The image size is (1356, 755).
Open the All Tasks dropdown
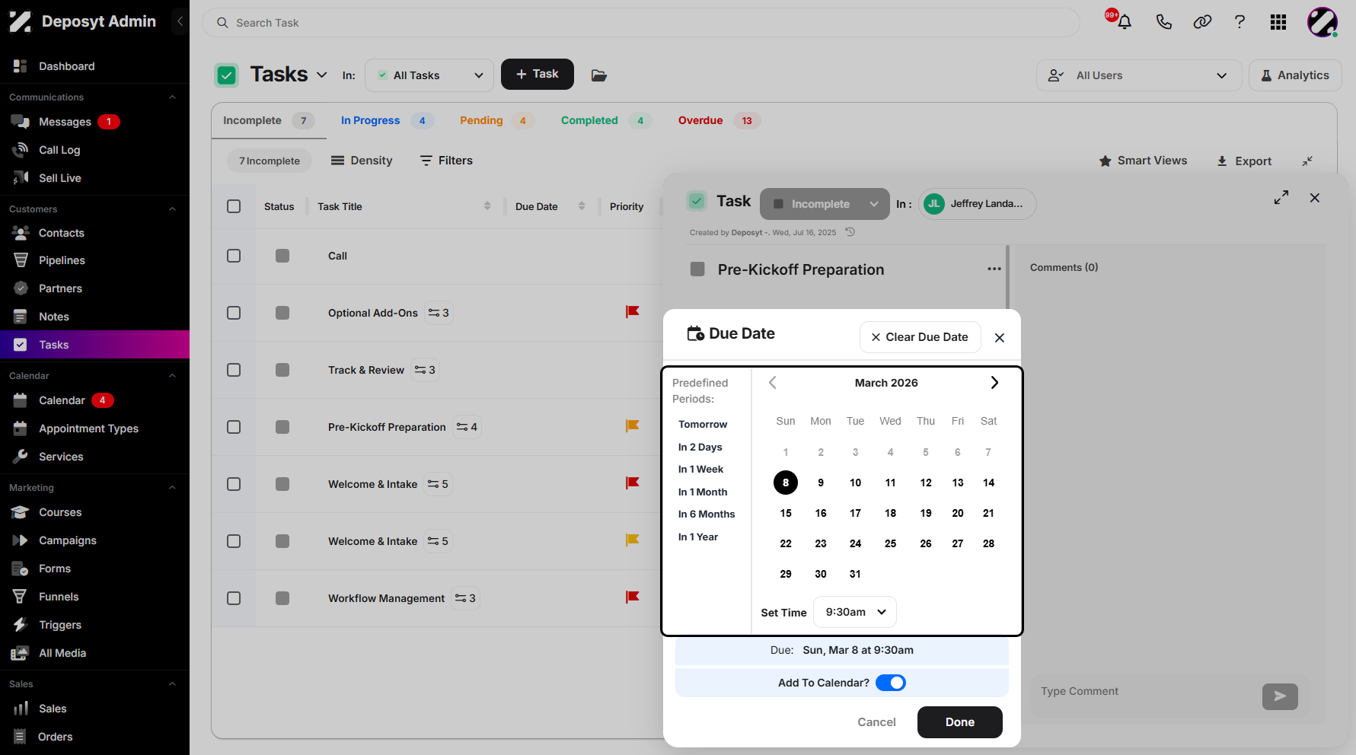[x=429, y=75]
